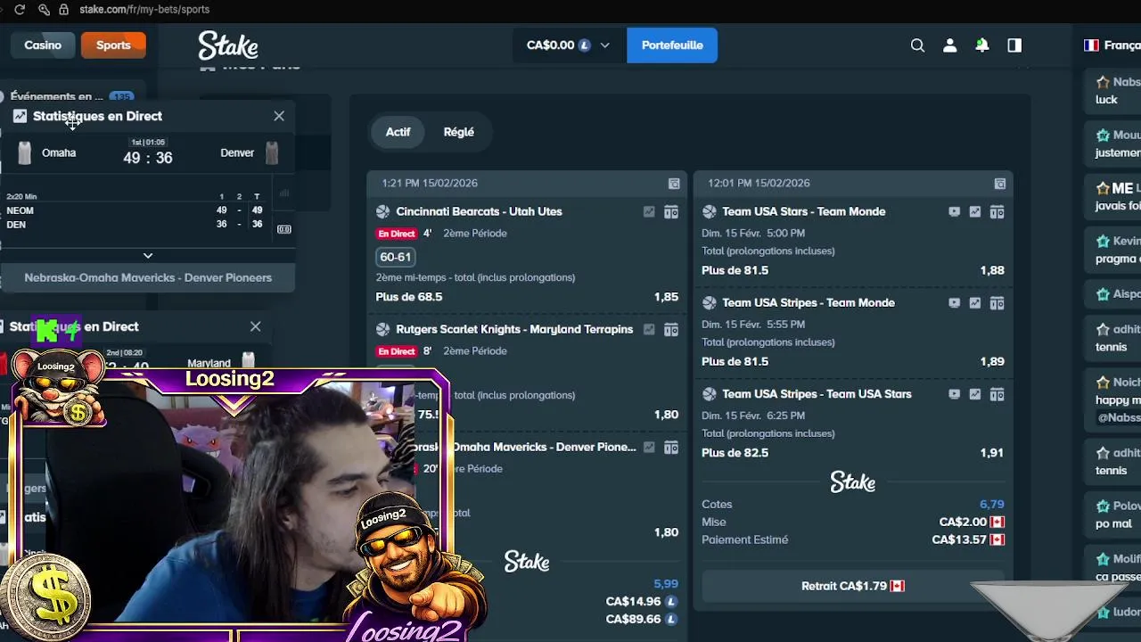1141x642 pixels.
Task: Click the Plus de 82.5 selection text
Action: (x=735, y=453)
